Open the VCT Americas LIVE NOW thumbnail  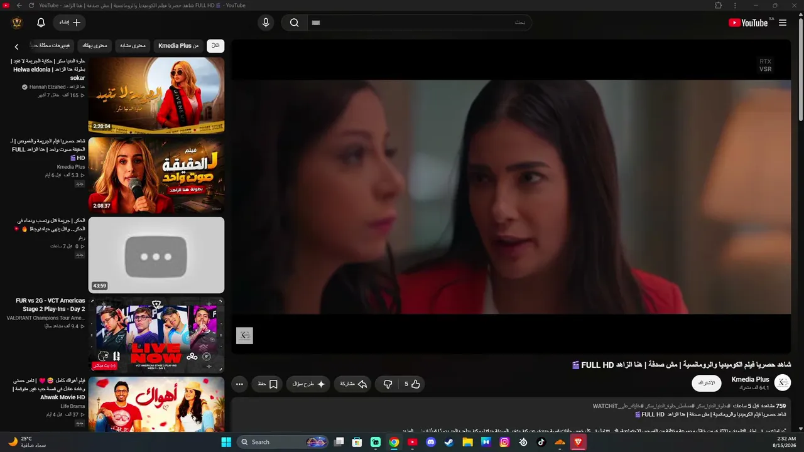pyautogui.click(x=156, y=335)
